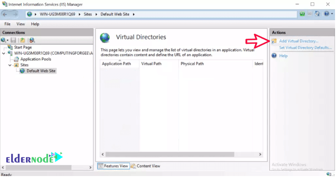Click the Help link in Actions pane
The image size is (336, 177).
(x=283, y=56)
